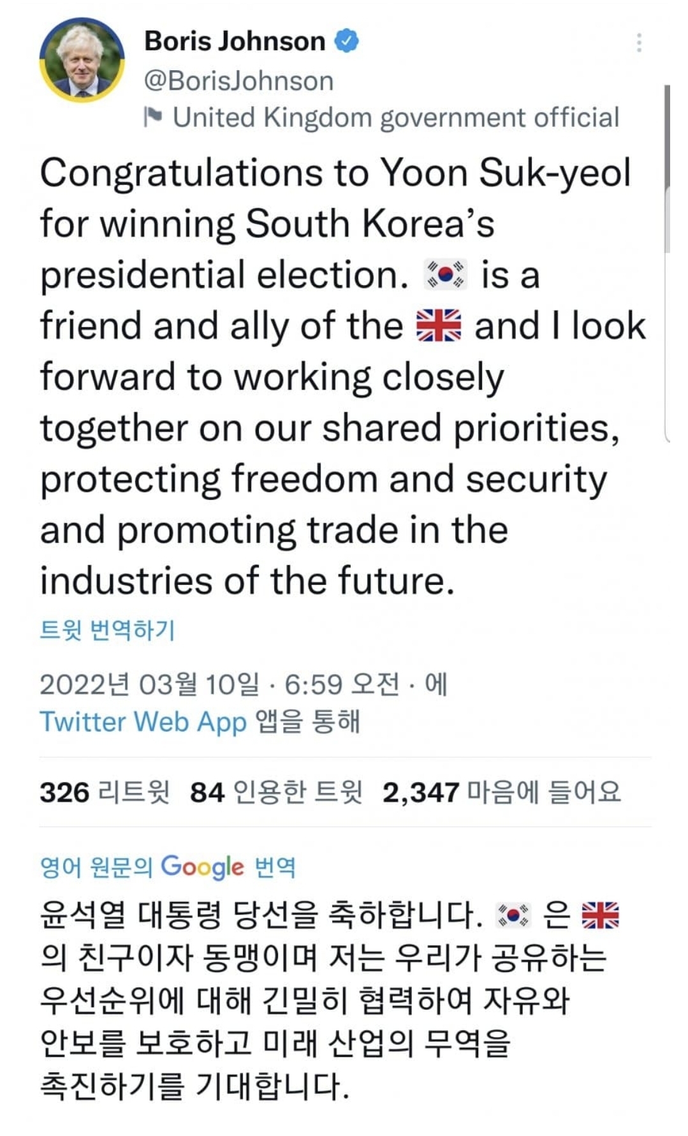Click the Boris Johnson display name
The width and height of the screenshot is (688, 1136).
[235, 41]
